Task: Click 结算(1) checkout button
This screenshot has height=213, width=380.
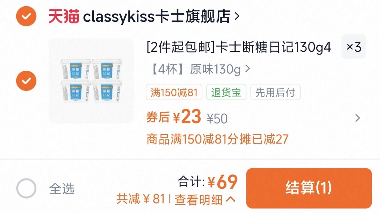Action: pos(309,188)
